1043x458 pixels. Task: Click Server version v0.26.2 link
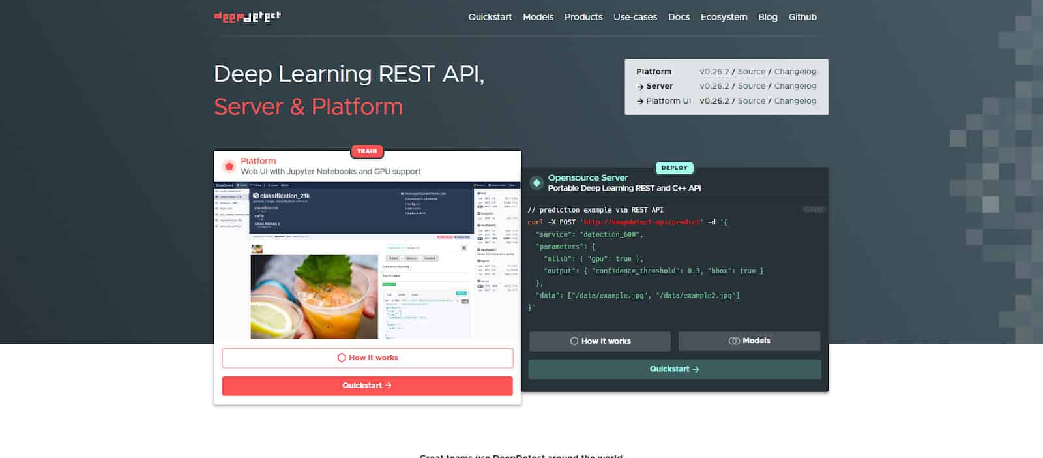click(714, 86)
